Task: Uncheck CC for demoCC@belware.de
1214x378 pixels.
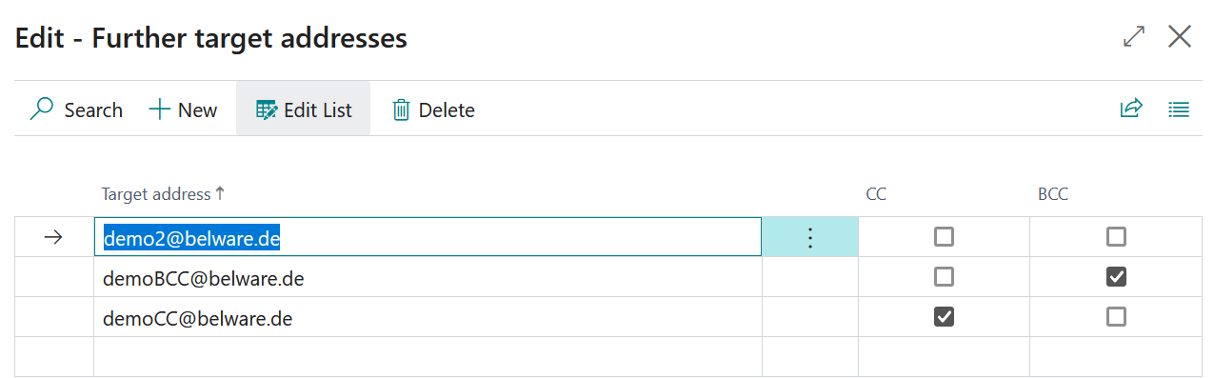Action: [x=944, y=316]
